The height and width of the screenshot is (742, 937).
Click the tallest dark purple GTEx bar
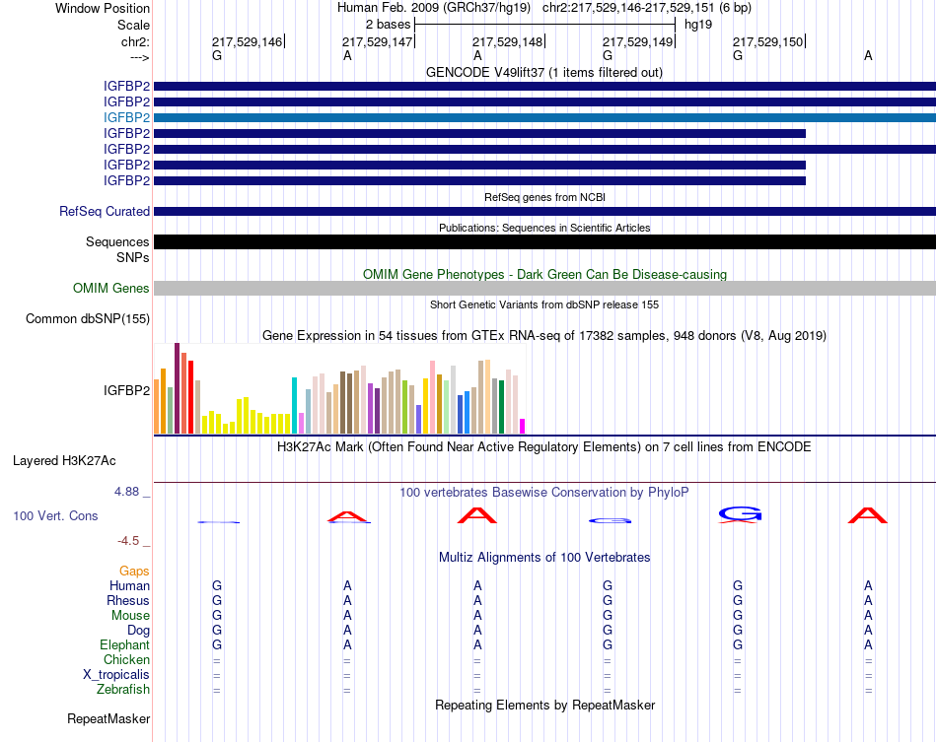click(177, 388)
